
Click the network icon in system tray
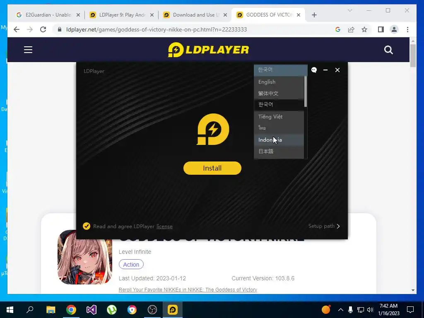click(x=361, y=310)
